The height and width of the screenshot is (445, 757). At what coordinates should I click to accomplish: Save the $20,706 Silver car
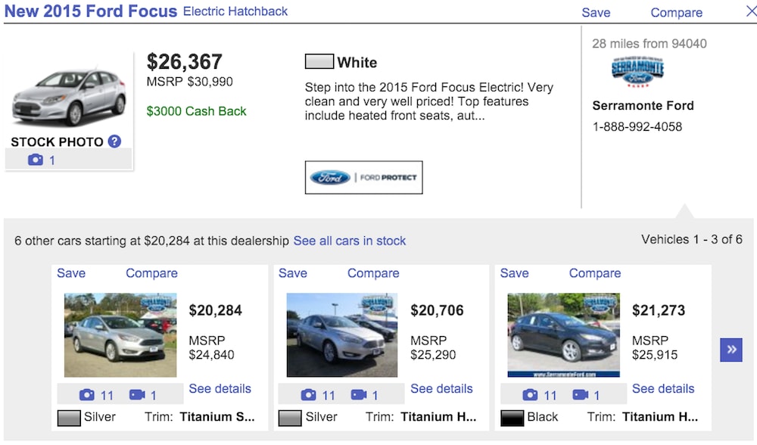point(292,273)
